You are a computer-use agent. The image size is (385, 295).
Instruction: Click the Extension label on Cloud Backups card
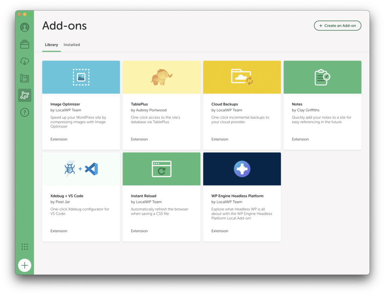tap(220, 139)
